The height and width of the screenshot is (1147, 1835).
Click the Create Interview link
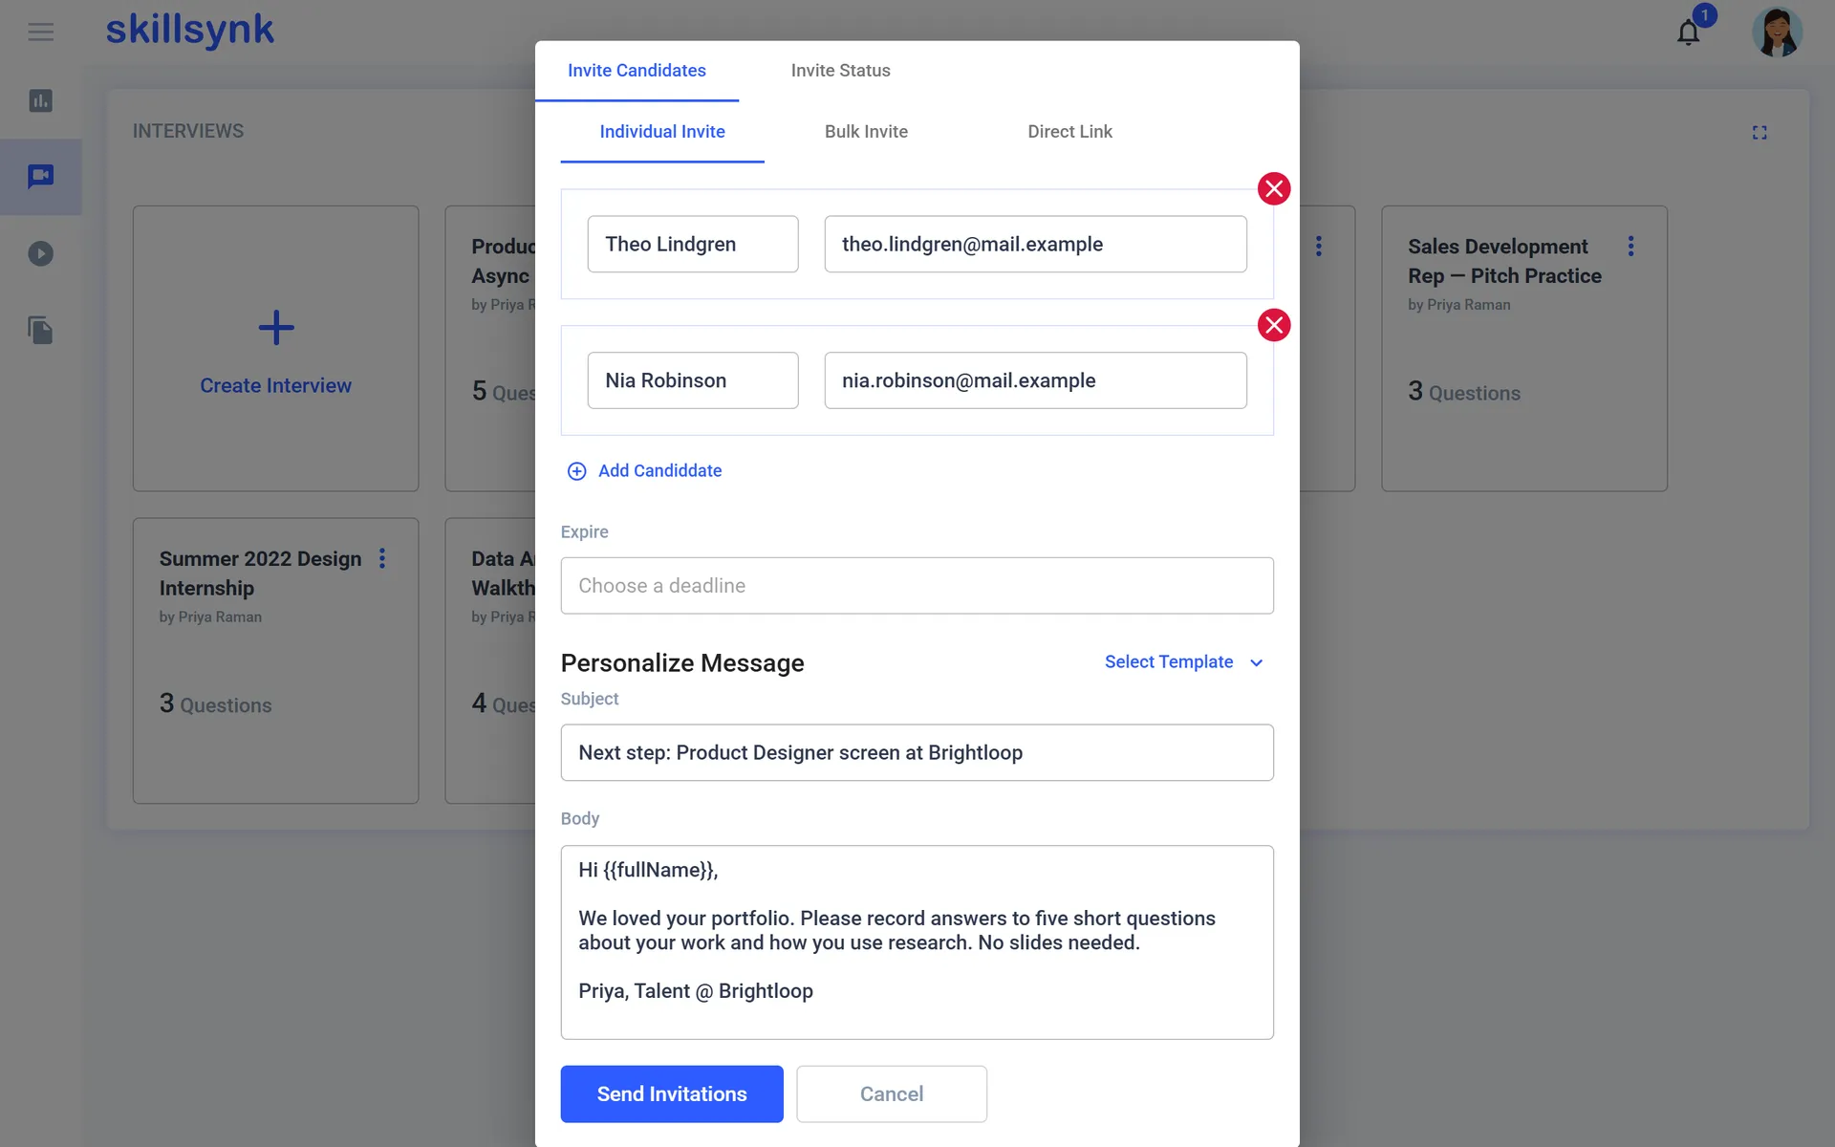[x=275, y=386]
